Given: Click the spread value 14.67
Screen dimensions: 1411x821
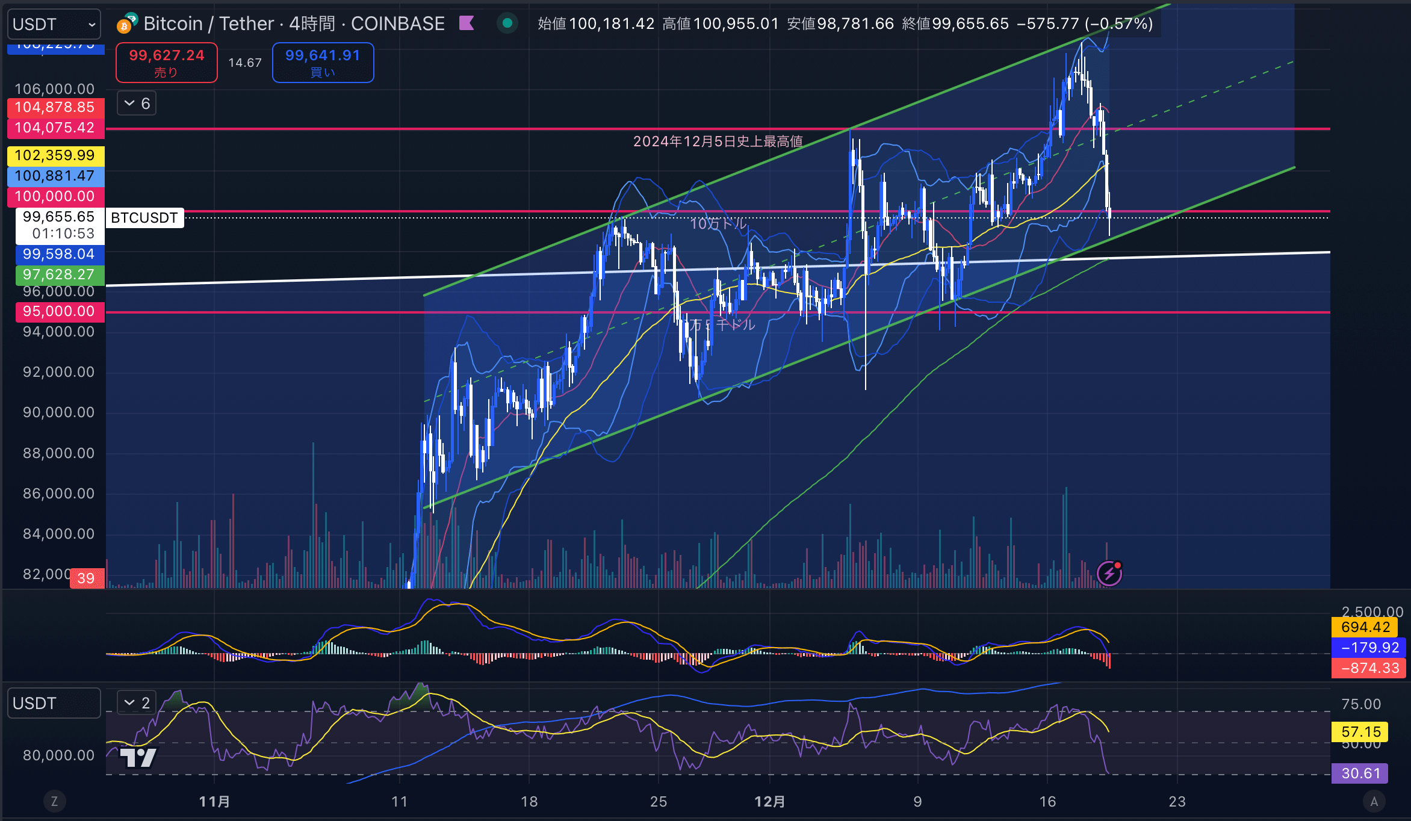Looking at the screenshot, I should click(x=245, y=63).
